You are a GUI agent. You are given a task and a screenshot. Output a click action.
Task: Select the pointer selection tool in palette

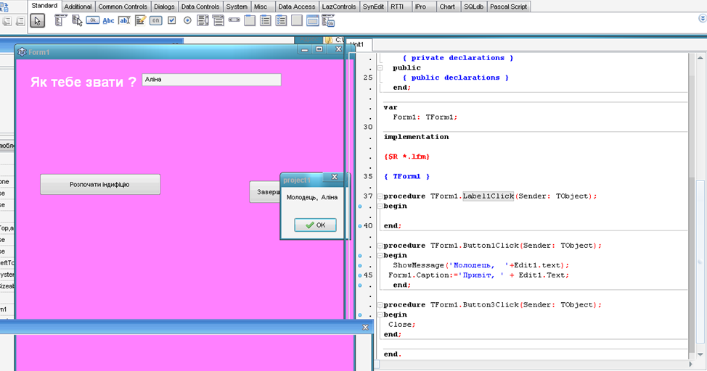(38, 21)
